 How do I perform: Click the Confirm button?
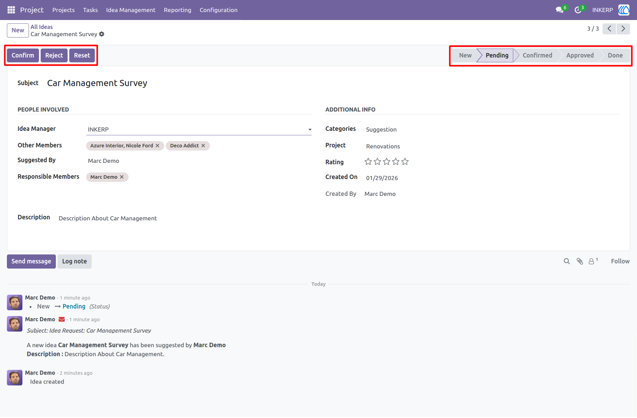[23, 55]
